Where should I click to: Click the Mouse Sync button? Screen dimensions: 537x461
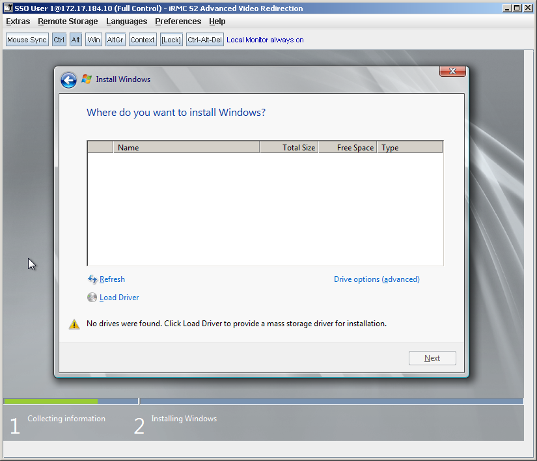[27, 40]
